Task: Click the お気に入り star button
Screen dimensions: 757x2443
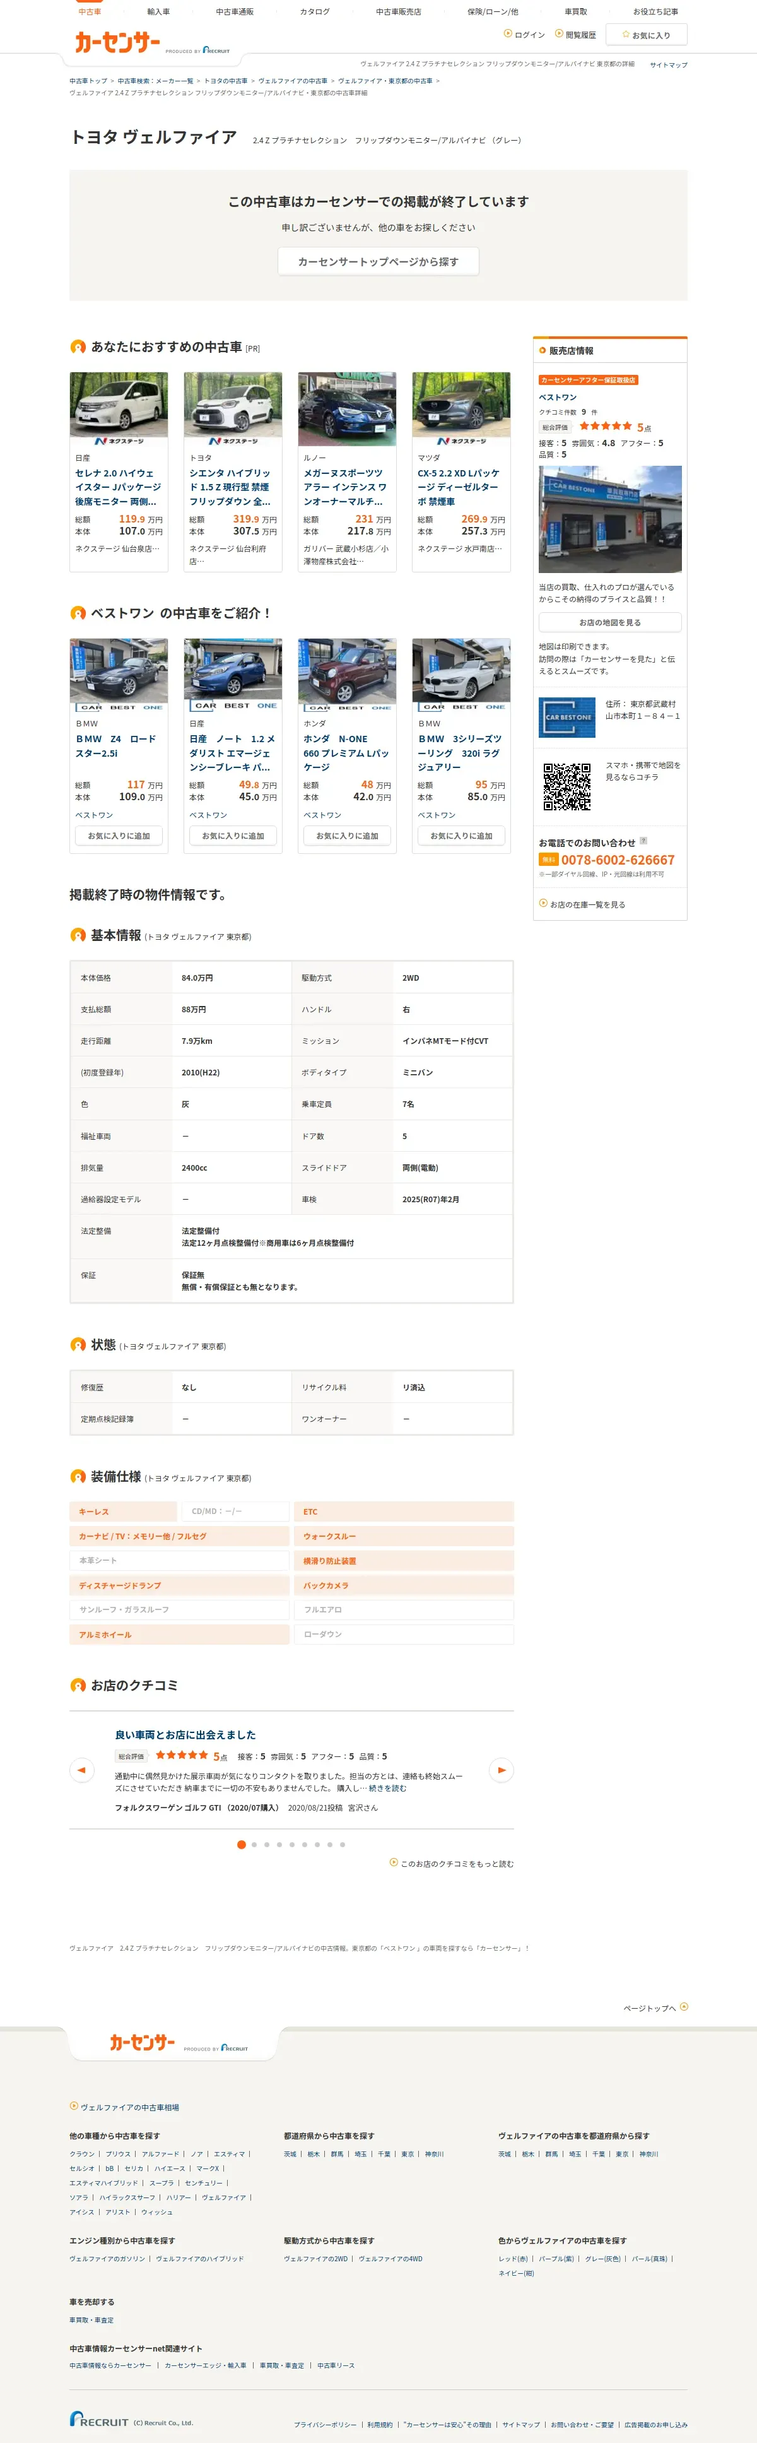Action: click(x=645, y=34)
